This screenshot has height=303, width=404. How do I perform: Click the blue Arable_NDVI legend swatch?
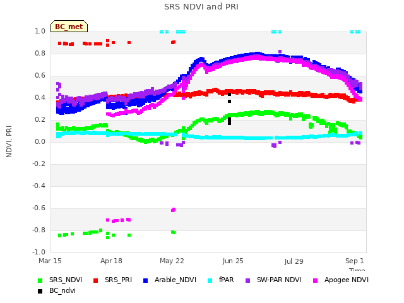146,280
